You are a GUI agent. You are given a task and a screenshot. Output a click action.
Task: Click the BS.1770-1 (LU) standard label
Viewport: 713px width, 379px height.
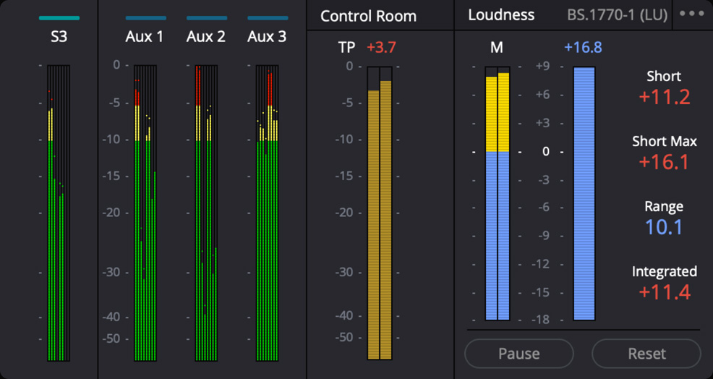tap(617, 14)
